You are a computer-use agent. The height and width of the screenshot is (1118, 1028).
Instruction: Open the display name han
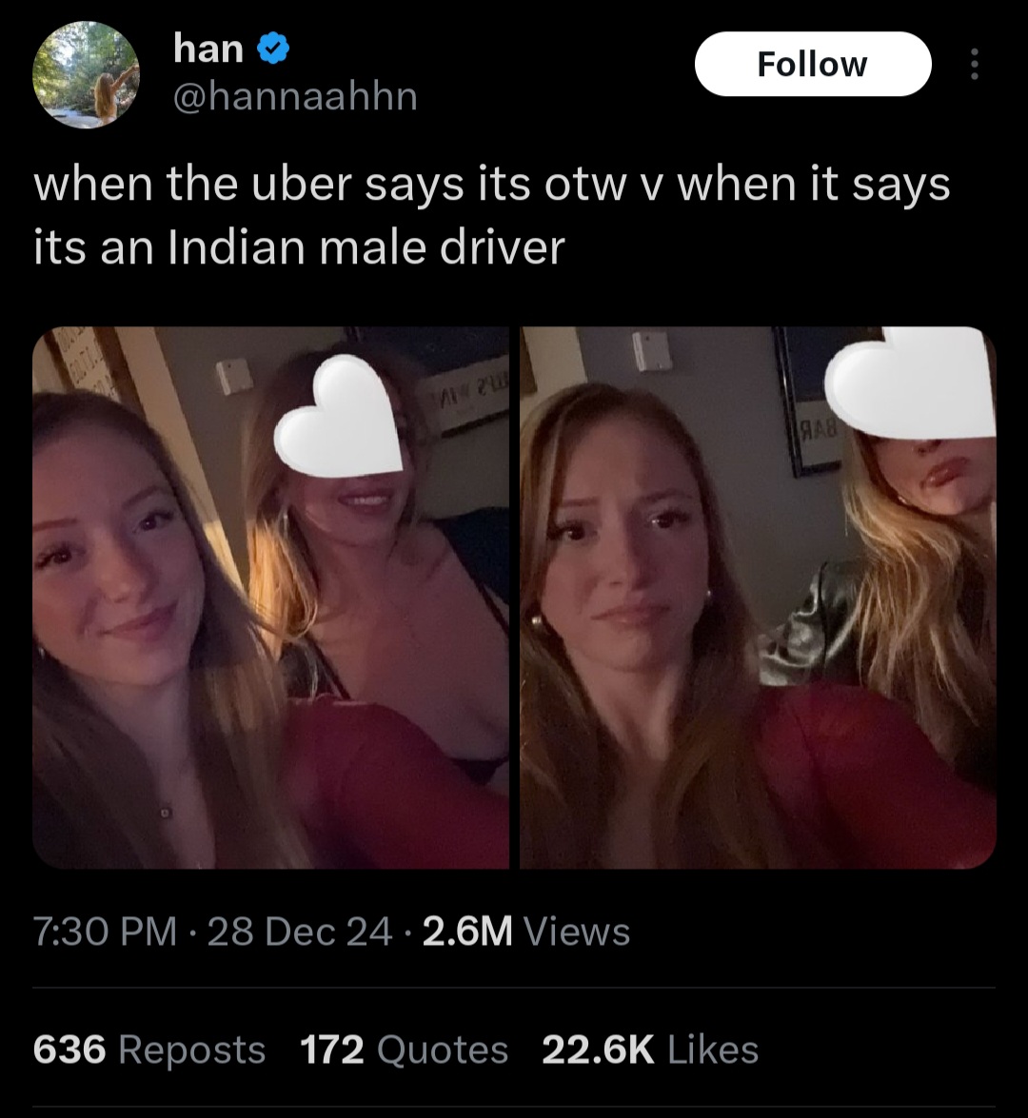(x=208, y=49)
